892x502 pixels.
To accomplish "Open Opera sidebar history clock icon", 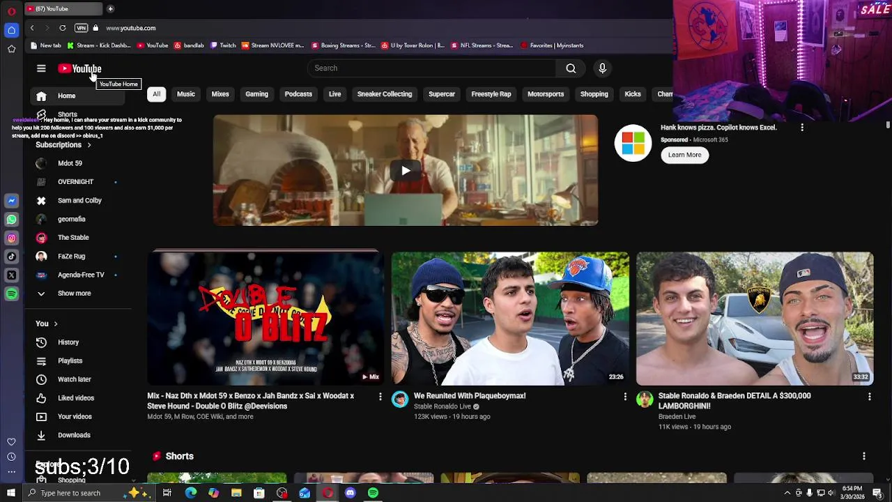I will 11,457.
